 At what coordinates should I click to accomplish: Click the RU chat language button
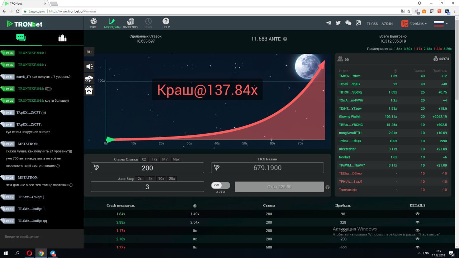click(89, 52)
